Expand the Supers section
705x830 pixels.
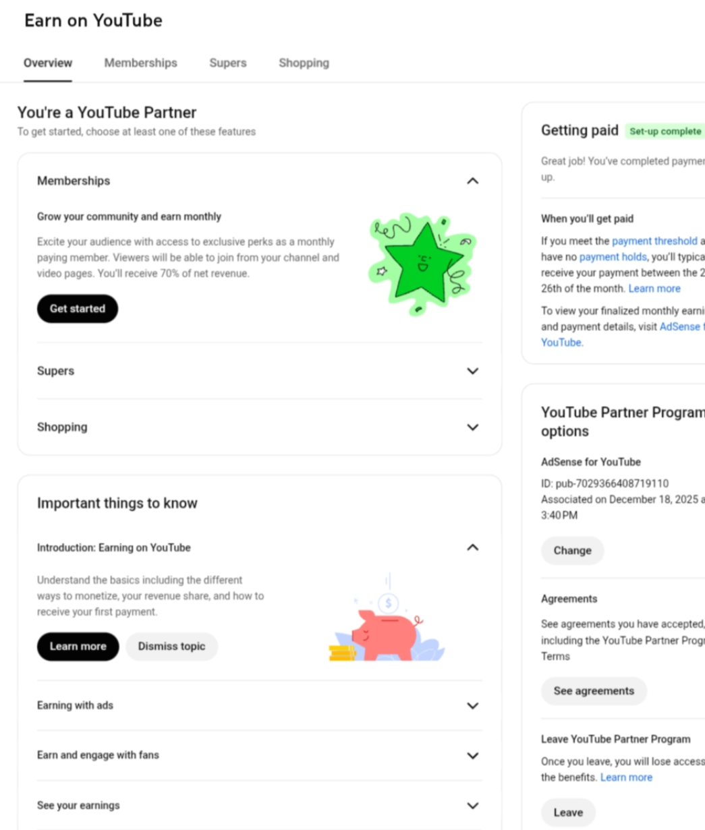point(472,371)
